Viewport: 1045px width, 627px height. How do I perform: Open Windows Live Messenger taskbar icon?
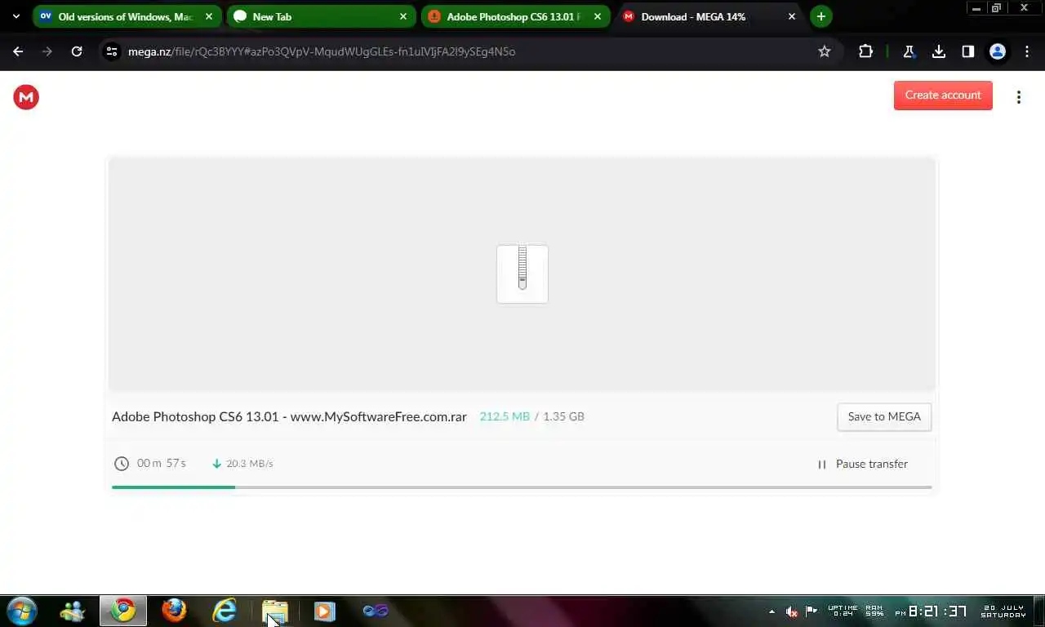click(x=72, y=611)
